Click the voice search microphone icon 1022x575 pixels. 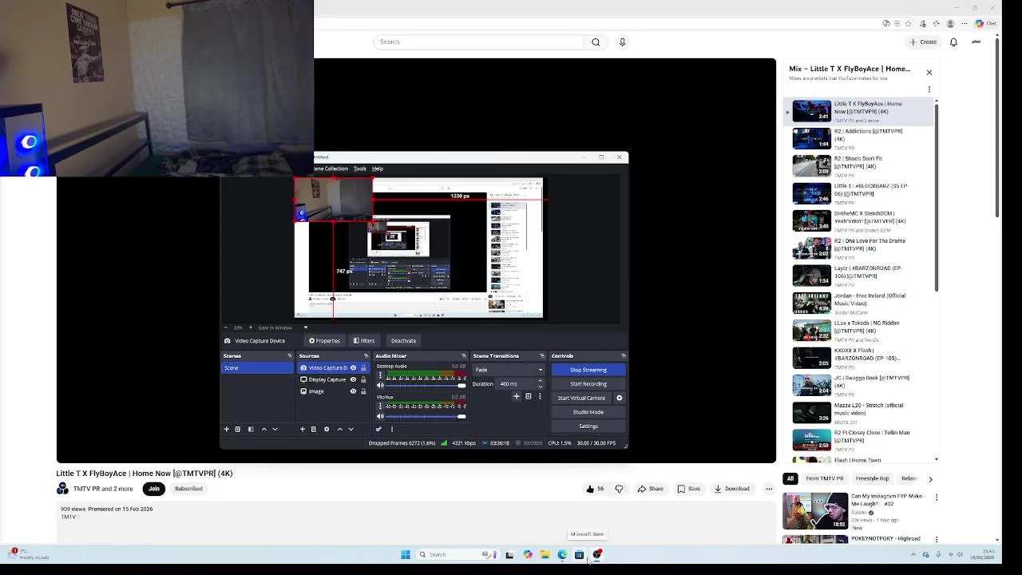[622, 42]
